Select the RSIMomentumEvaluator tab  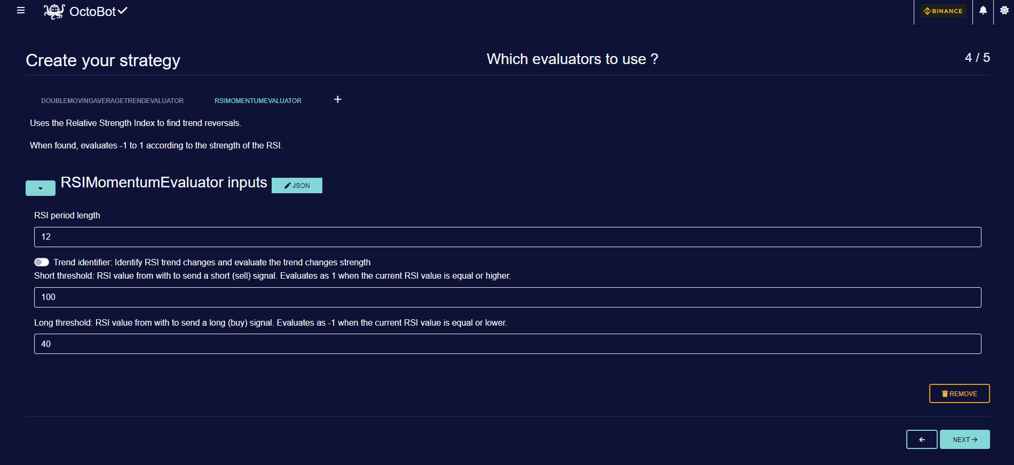pos(258,101)
